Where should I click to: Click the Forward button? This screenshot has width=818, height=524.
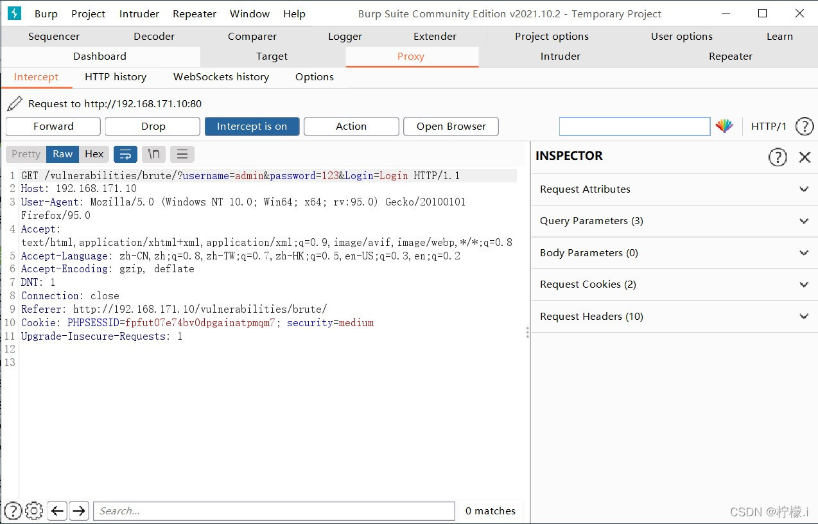pos(53,127)
